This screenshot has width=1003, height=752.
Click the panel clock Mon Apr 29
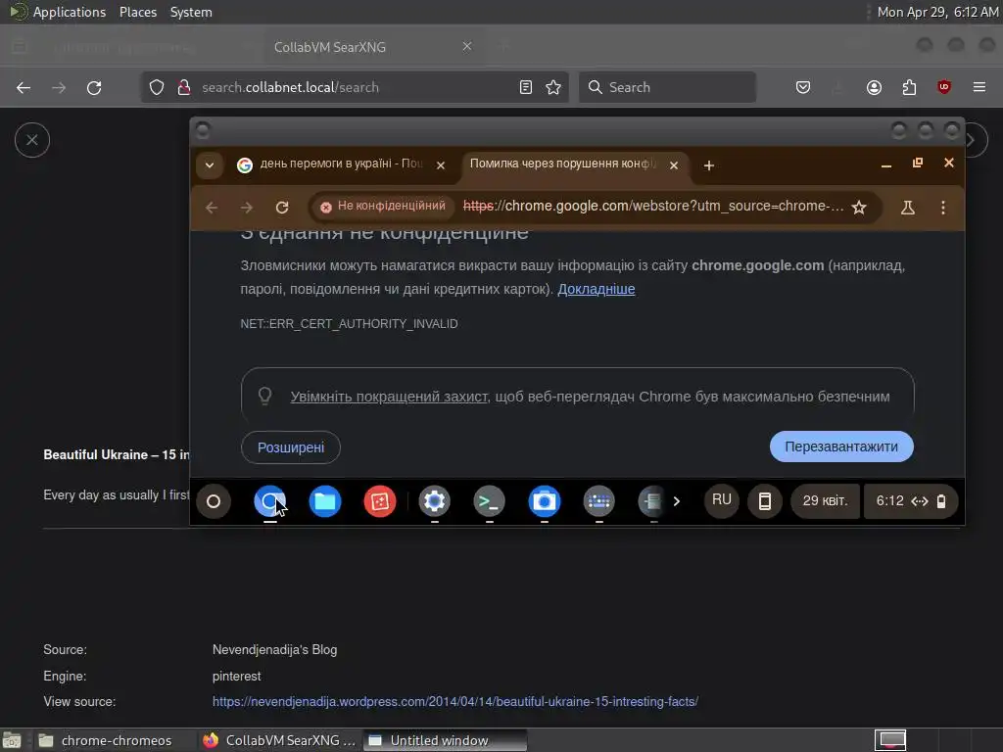[x=937, y=12]
